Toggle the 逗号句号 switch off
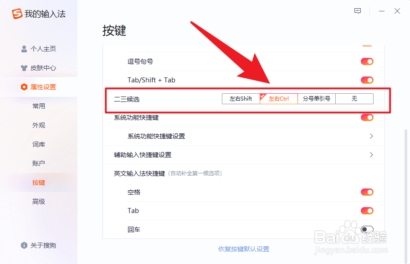 [367, 61]
